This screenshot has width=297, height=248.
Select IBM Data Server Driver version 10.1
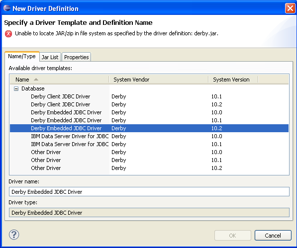pos(149,144)
